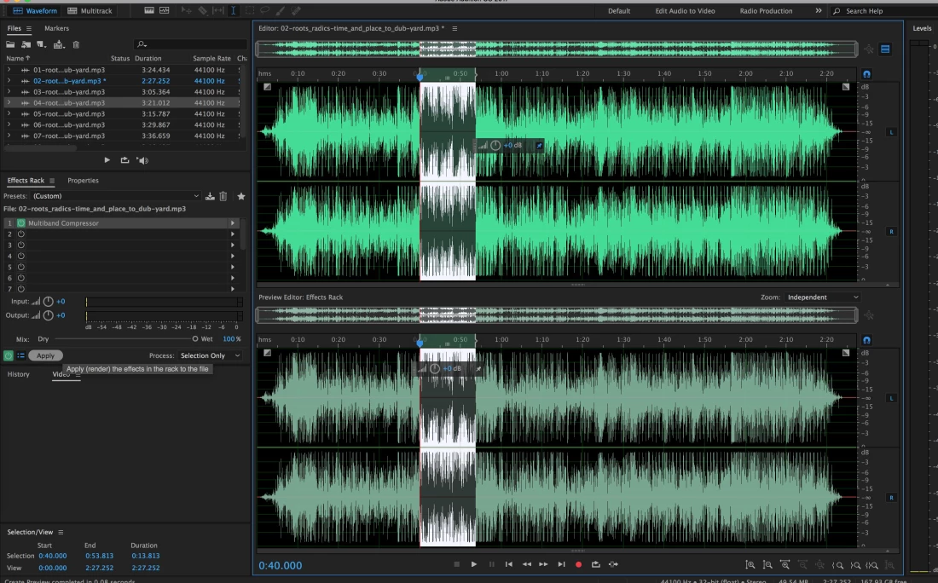Save effects rack preset with download icon

[210, 196]
